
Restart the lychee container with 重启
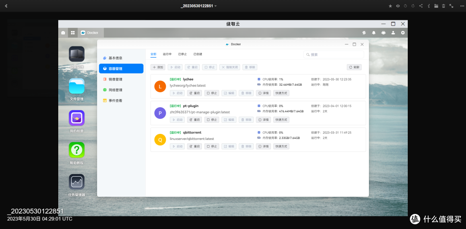(x=194, y=93)
